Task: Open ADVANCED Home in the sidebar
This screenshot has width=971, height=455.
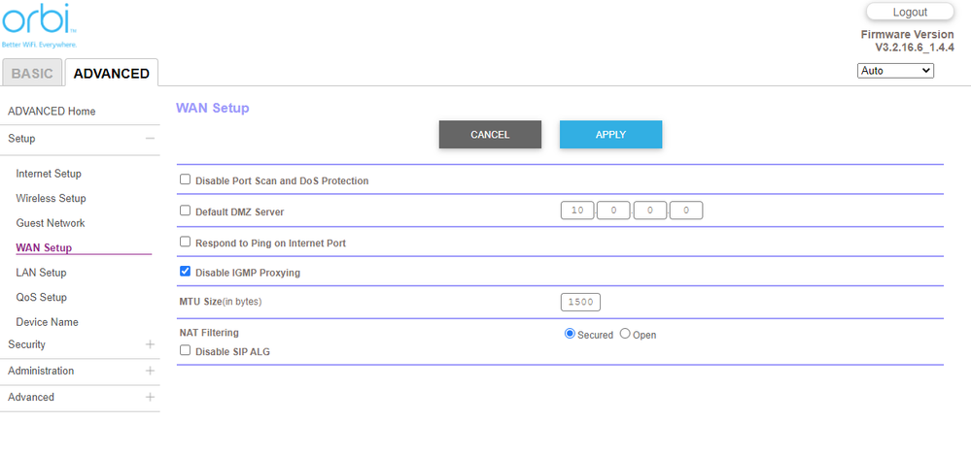Action: (x=52, y=112)
